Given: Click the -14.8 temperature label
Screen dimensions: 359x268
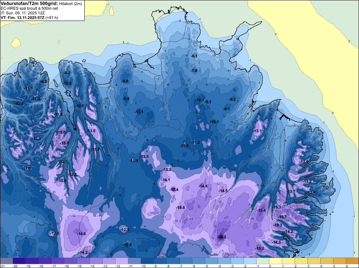Looking at the screenshot, I should [x=181, y=207].
